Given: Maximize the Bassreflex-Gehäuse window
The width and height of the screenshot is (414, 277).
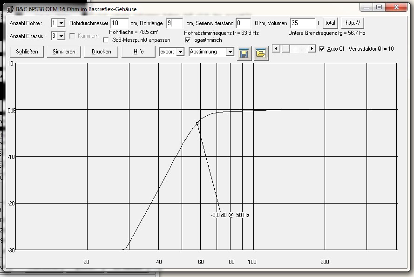Looking at the screenshot, I should tap(379, 7).
